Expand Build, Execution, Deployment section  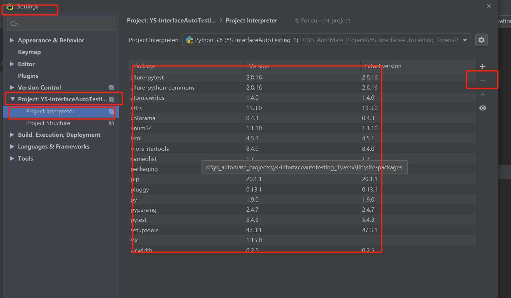click(12, 135)
